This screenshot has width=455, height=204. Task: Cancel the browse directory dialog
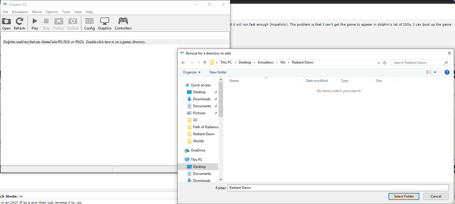coord(436,196)
